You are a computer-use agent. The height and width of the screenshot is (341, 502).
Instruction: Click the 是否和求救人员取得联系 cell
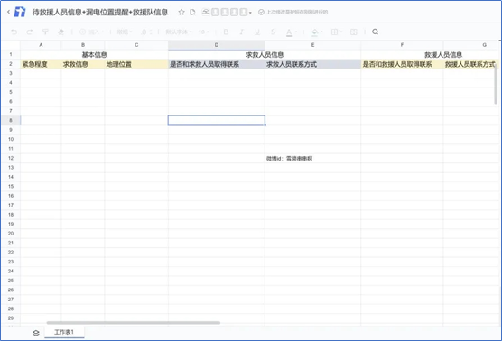tap(217, 64)
